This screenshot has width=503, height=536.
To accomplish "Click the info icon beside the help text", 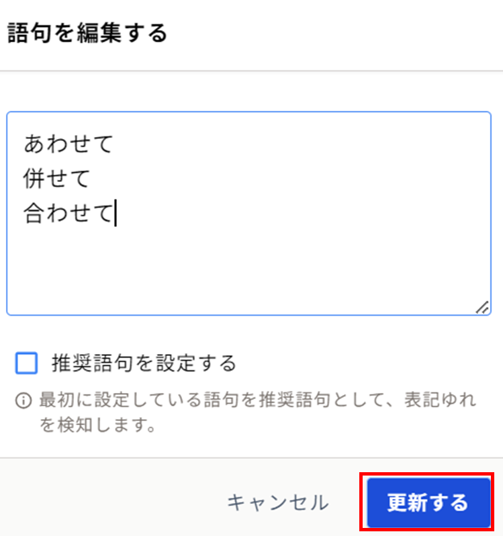I will coord(24,400).
